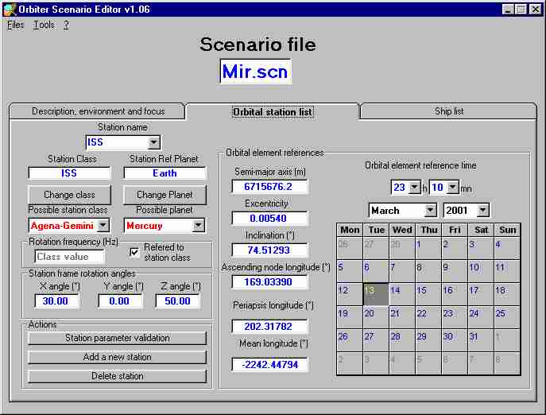Select March 4 in the calendar
Viewport: 546px width, 415px height.
coord(506,248)
